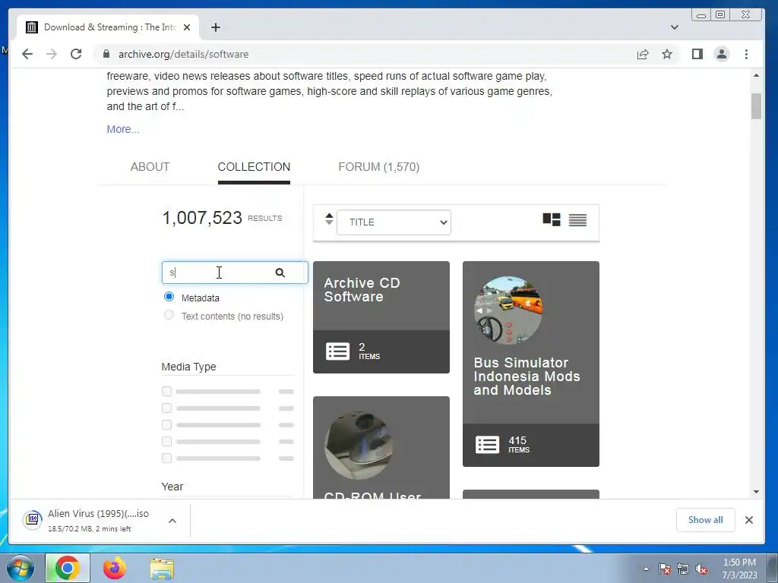Open the Chrome three-dot menu

coord(746,54)
